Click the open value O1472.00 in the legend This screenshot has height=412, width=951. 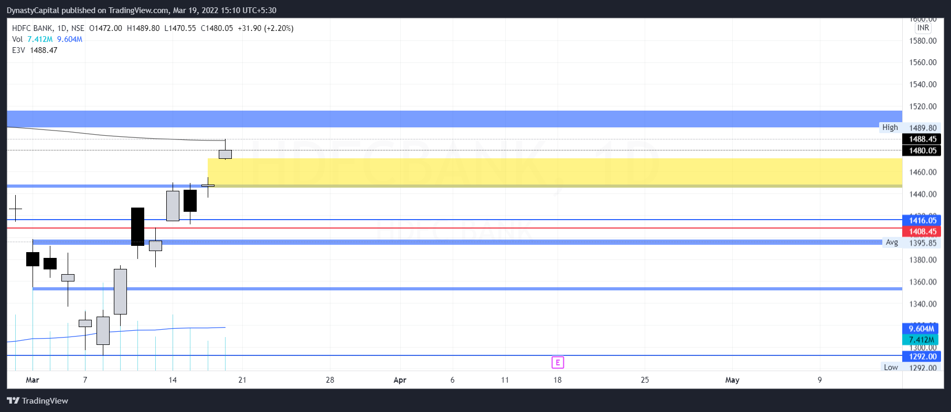(105, 28)
